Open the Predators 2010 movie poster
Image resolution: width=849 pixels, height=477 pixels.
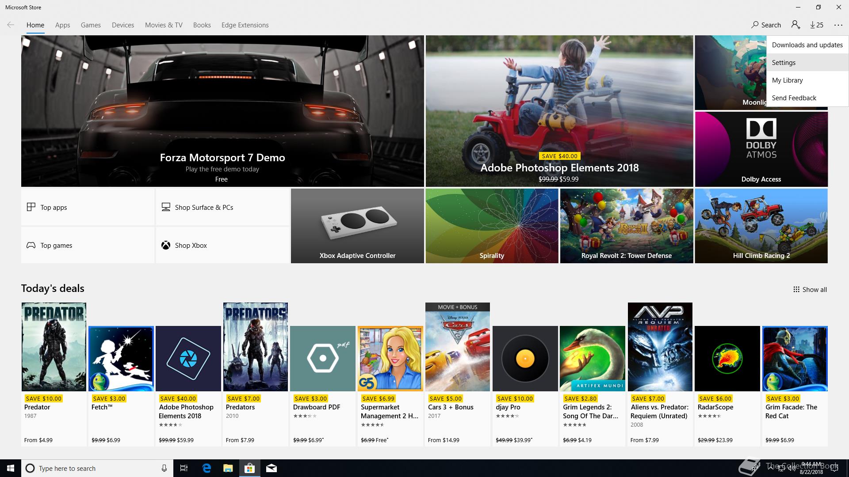click(256, 347)
